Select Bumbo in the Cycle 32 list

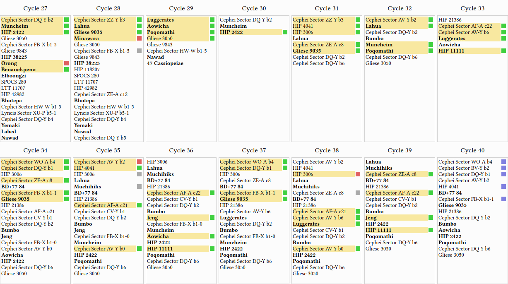point(375,39)
